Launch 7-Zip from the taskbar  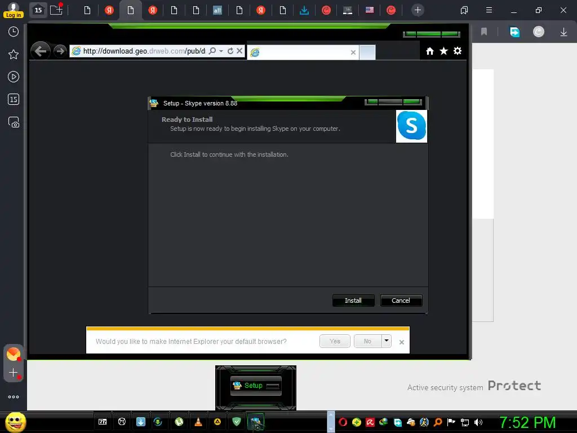[x=103, y=422]
